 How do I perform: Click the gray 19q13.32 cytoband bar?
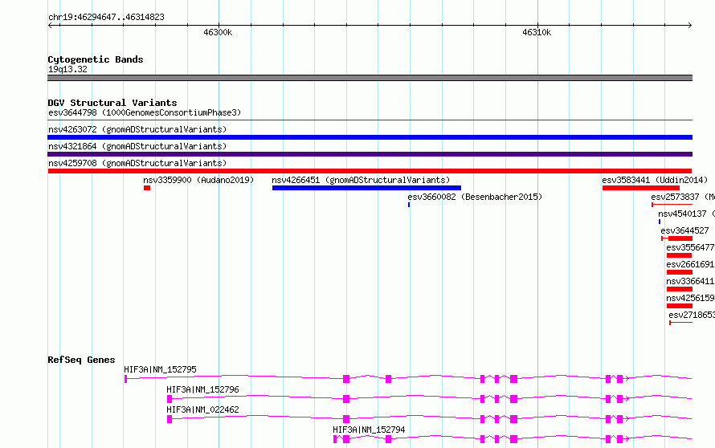(370, 78)
